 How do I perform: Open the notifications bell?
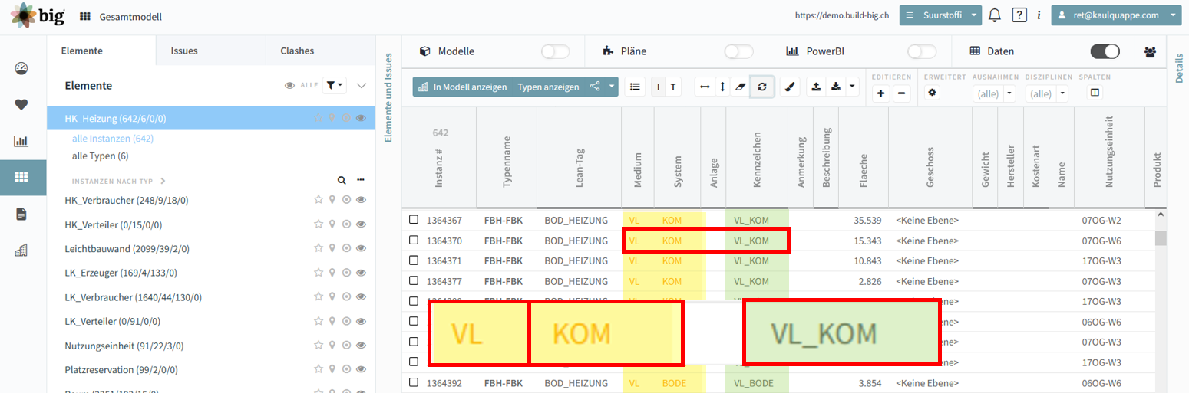[x=995, y=15]
